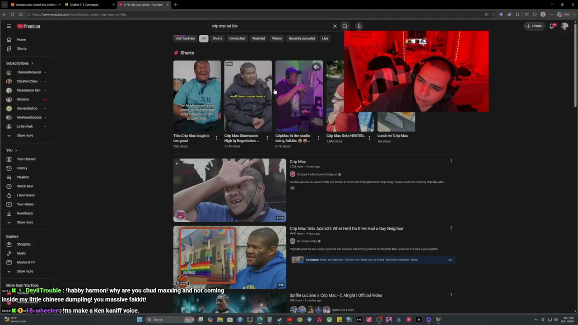Expand the 6 chapters dropdown arrow
Viewport: 578px width, 325px height.
[x=450, y=260]
